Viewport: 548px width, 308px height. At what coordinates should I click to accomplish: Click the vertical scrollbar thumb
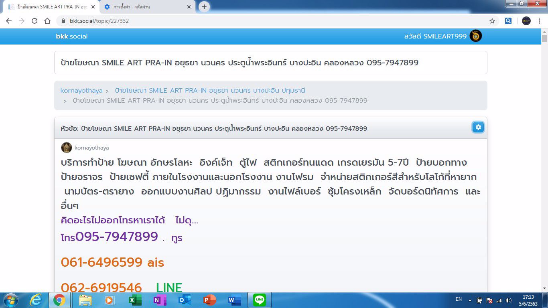[544, 39]
